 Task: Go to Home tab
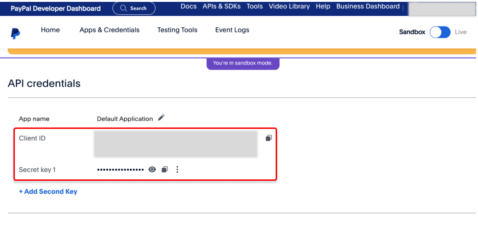click(x=50, y=30)
